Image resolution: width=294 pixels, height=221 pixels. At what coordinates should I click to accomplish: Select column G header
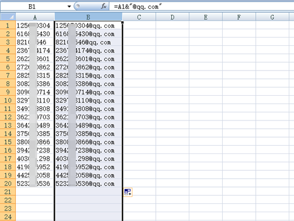click(x=272, y=17)
